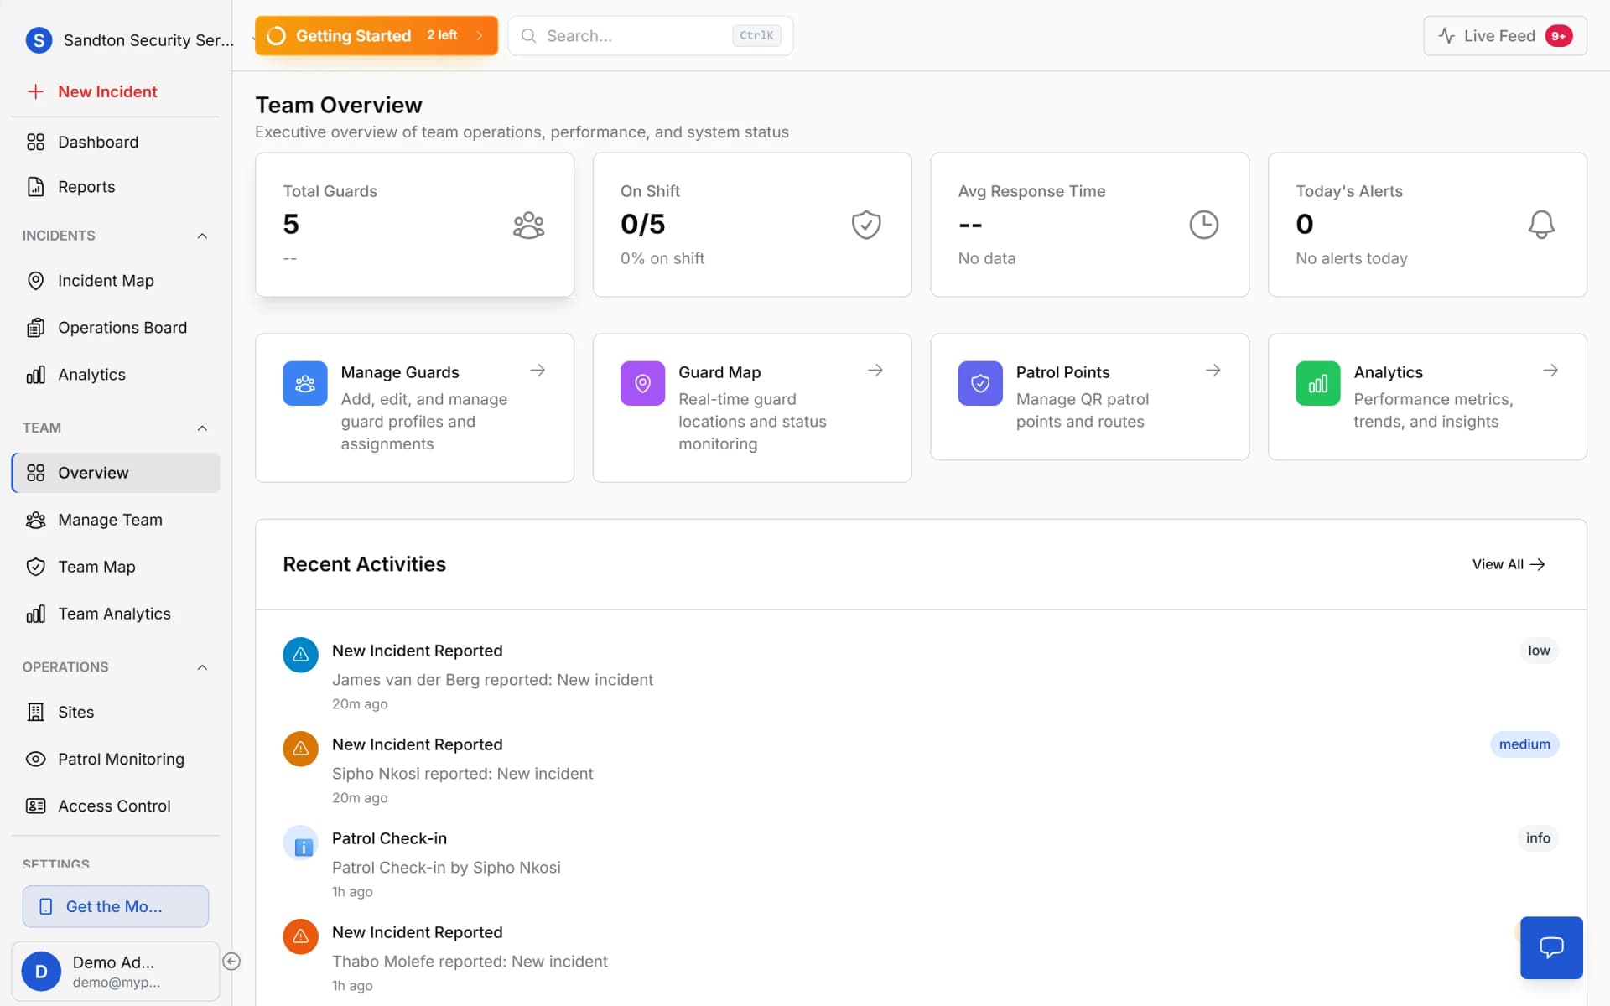The image size is (1610, 1006).
Task: Click the Analytics chart icon card
Action: (x=1317, y=383)
